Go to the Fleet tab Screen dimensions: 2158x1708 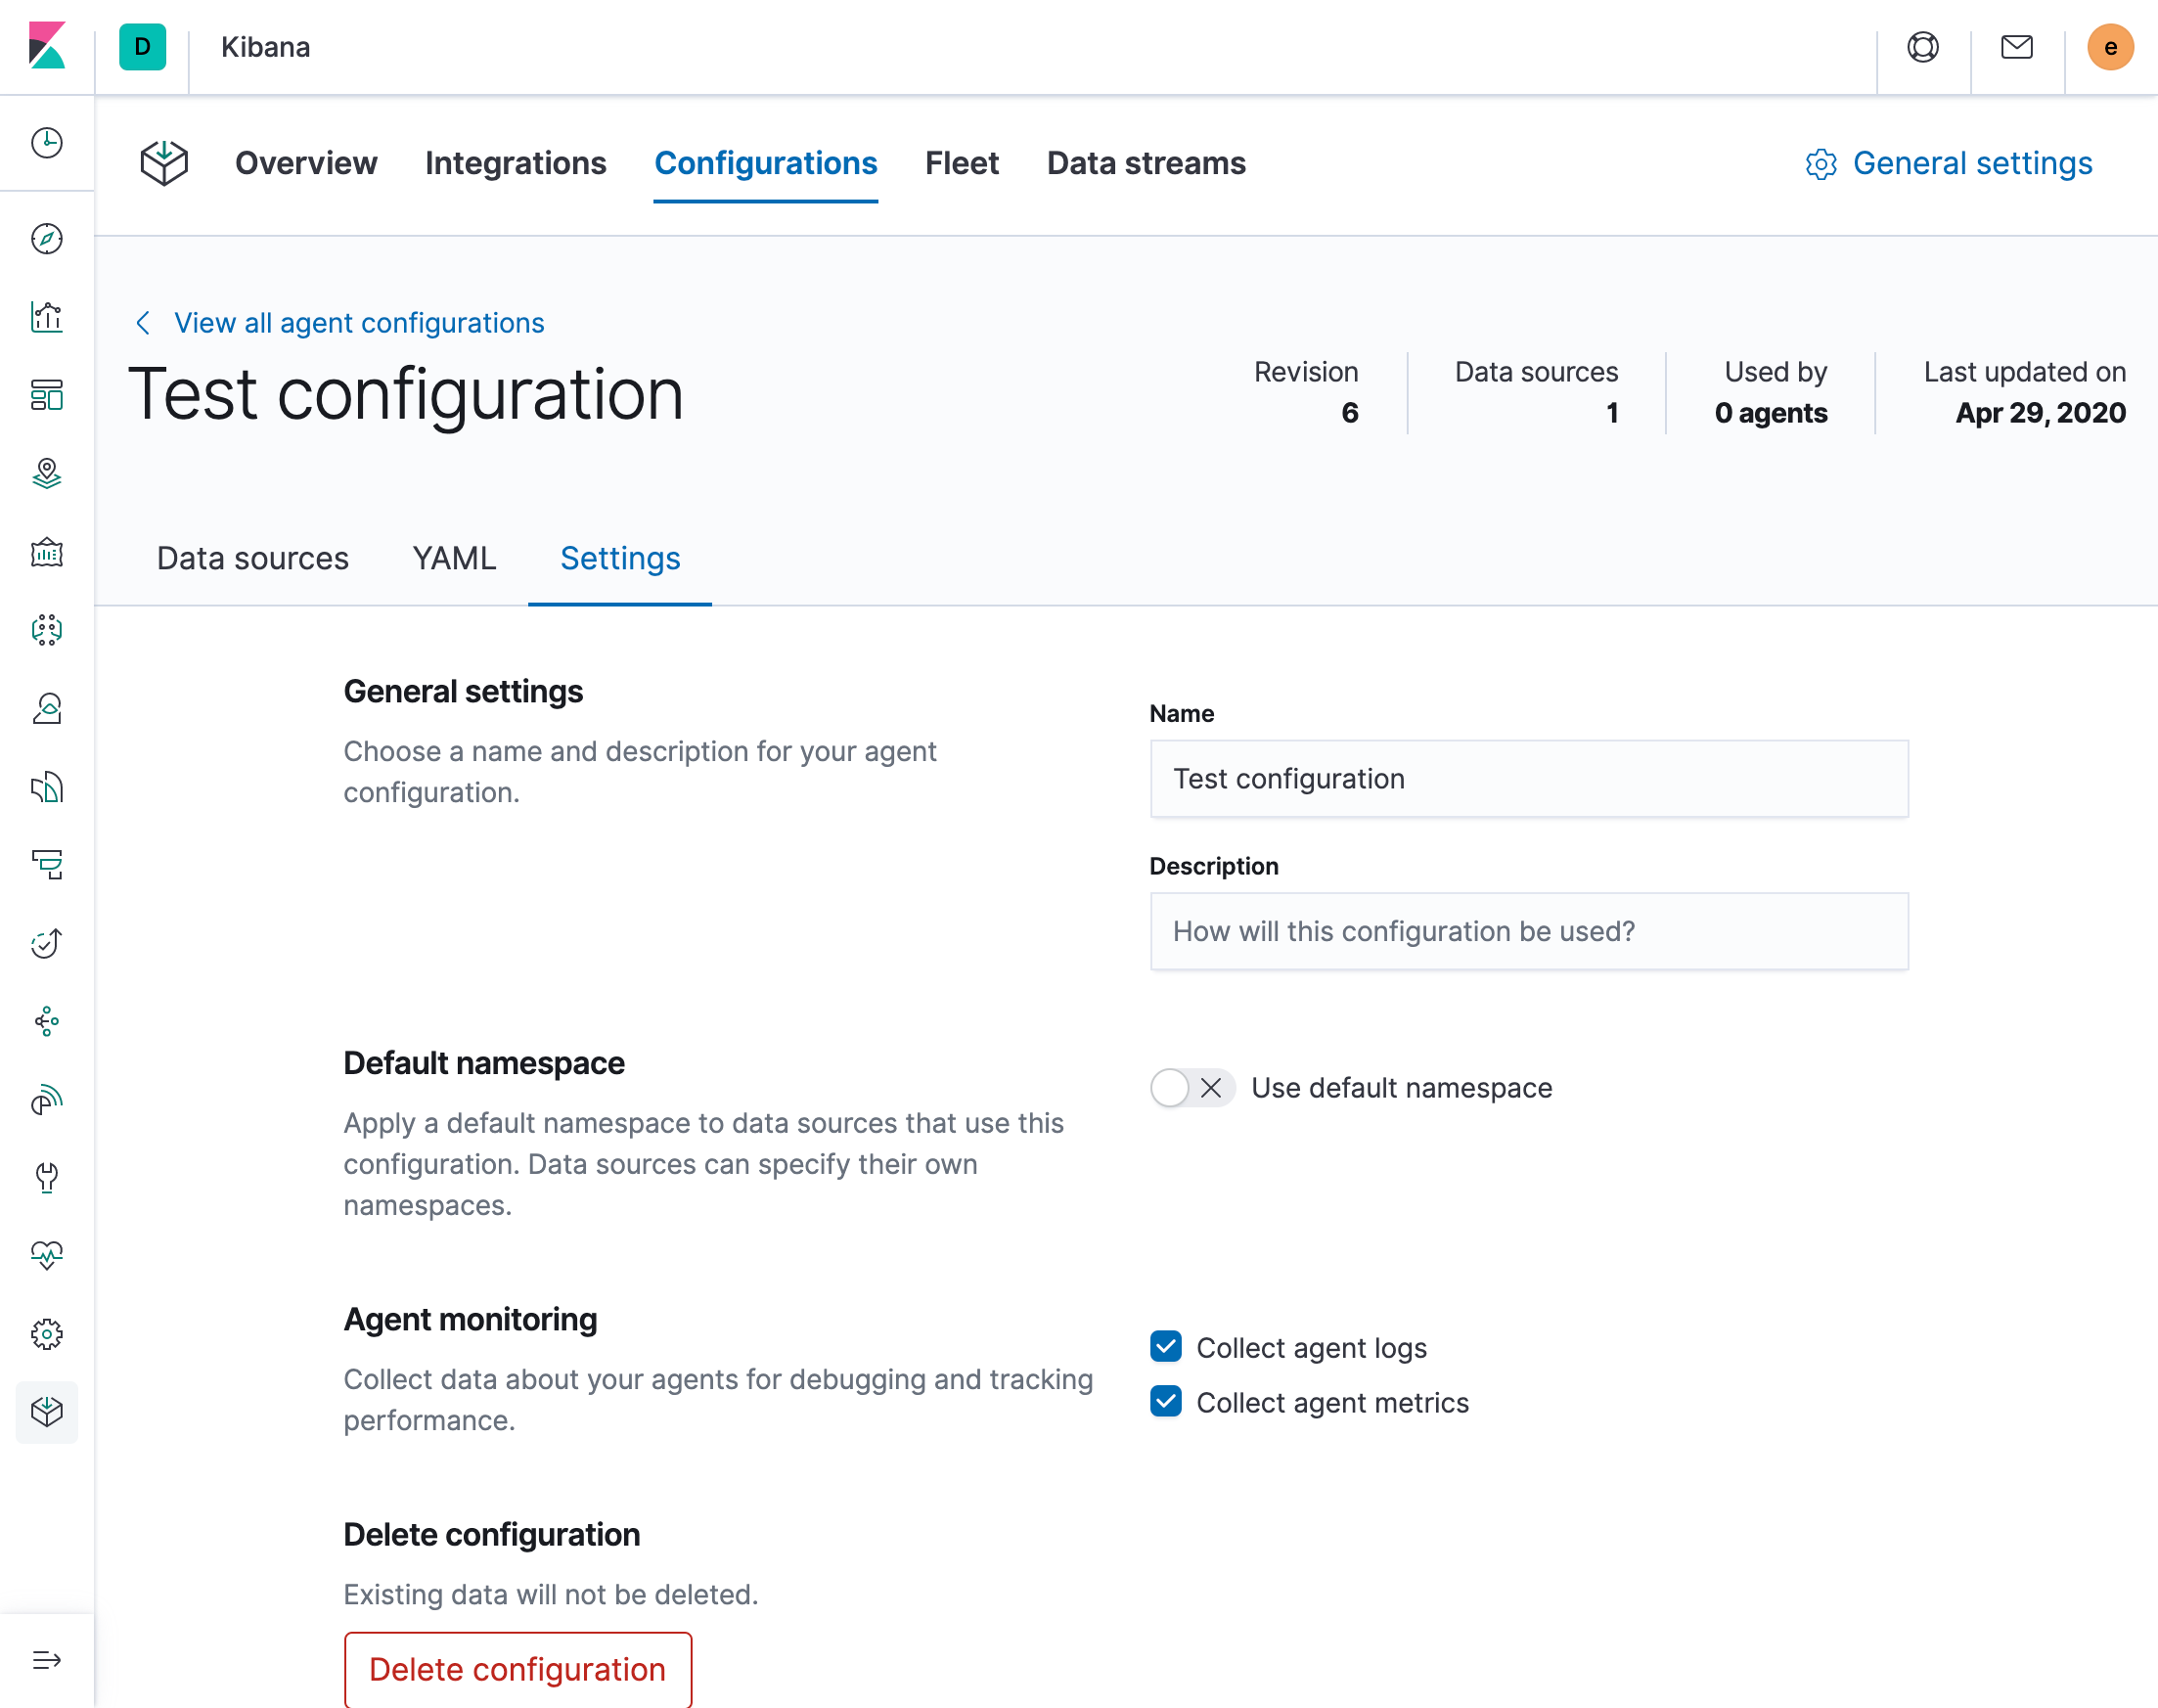click(961, 163)
